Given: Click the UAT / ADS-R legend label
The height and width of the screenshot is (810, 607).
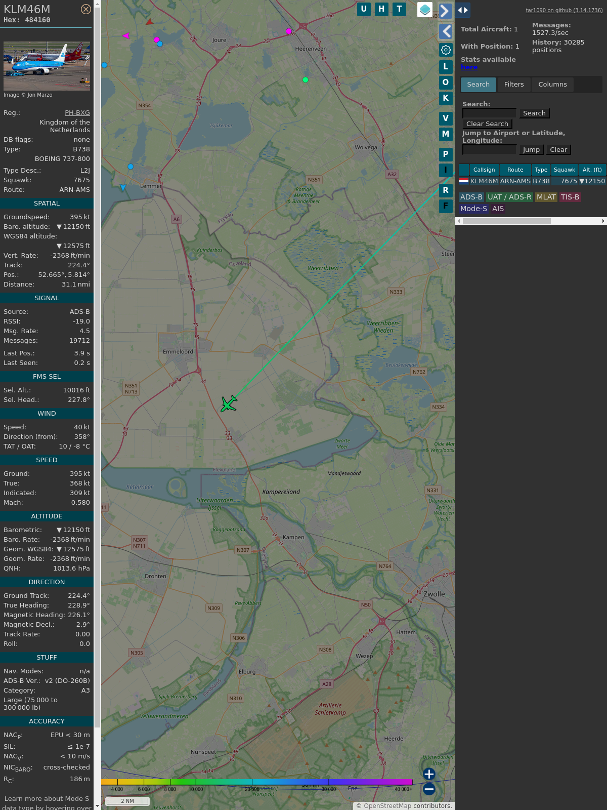Looking at the screenshot, I should coord(509,197).
